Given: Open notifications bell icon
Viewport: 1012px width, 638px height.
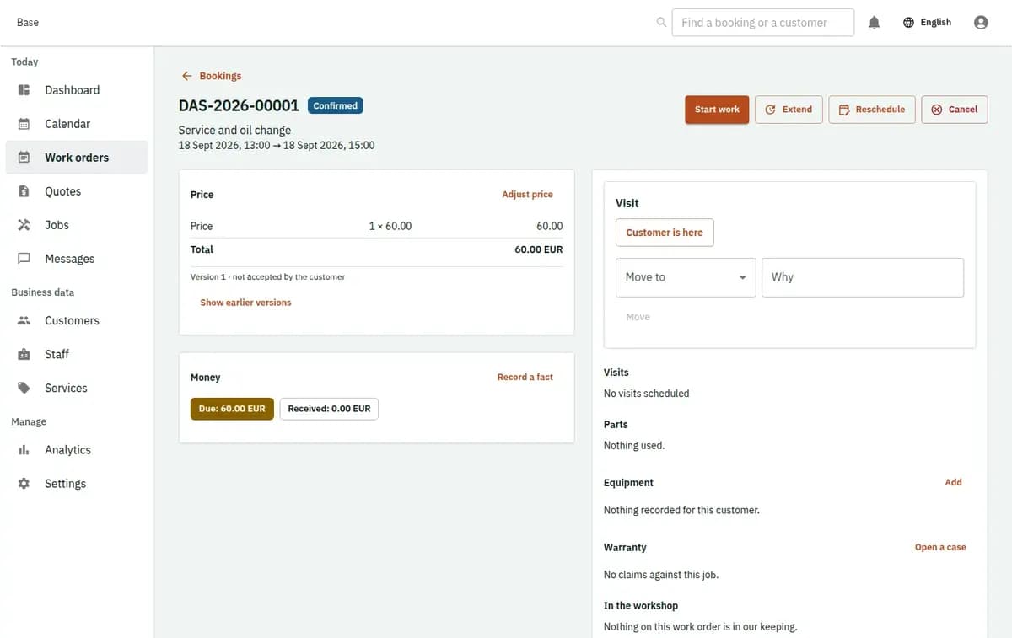Looking at the screenshot, I should coord(875,23).
